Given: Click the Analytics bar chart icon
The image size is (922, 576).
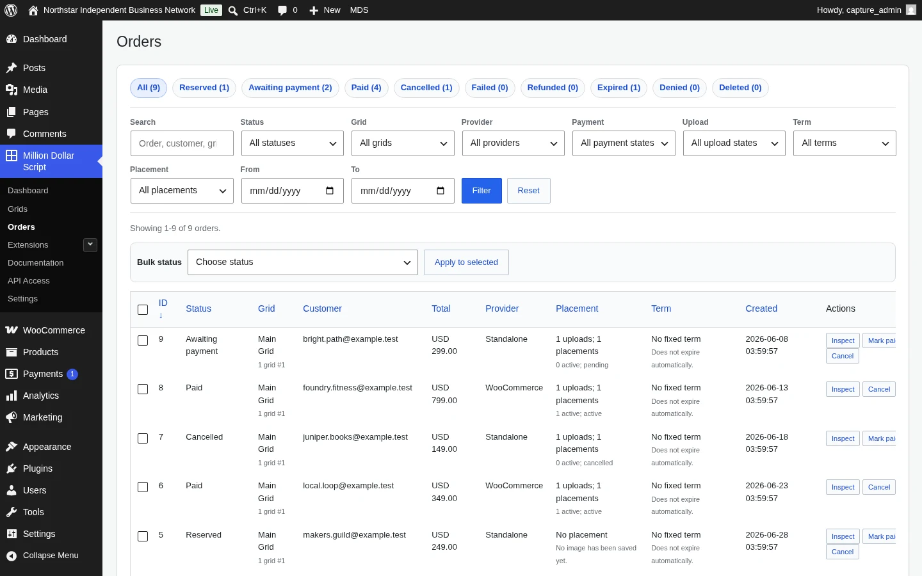Looking at the screenshot, I should (12, 396).
